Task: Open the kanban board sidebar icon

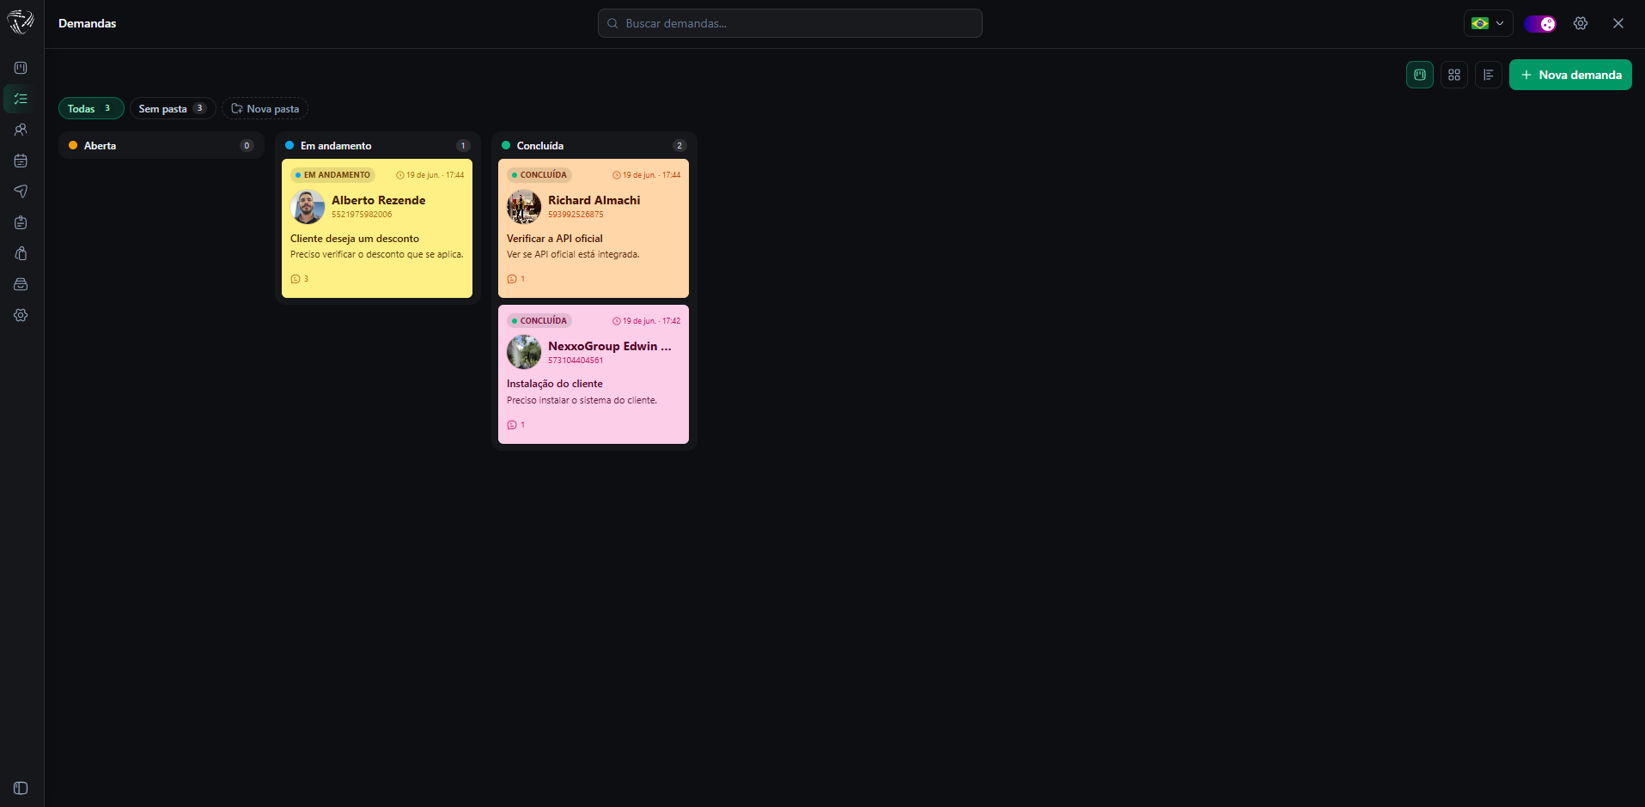Action: pos(21,68)
